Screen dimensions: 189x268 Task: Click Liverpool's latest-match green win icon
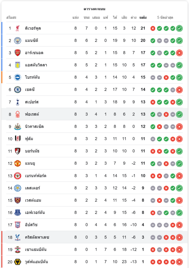pos(179,28)
